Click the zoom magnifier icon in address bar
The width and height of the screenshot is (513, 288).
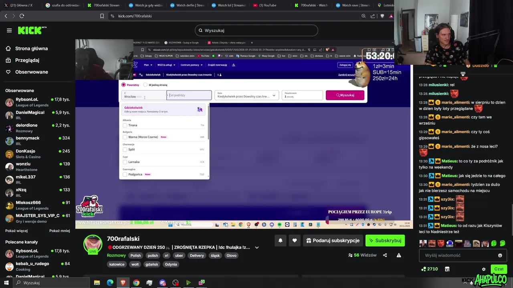click(x=364, y=16)
